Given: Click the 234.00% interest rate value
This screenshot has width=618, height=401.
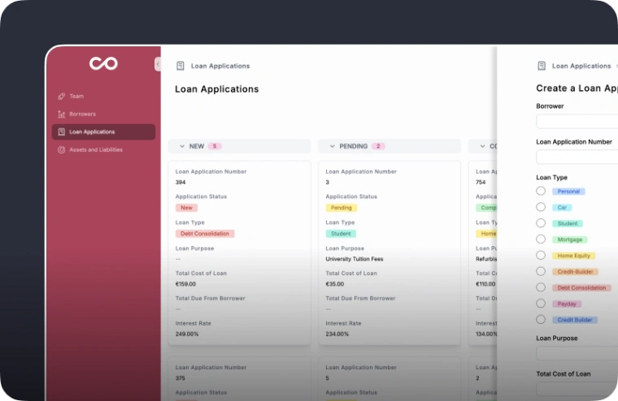Looking at the screenshot, I should click(337, 334).
